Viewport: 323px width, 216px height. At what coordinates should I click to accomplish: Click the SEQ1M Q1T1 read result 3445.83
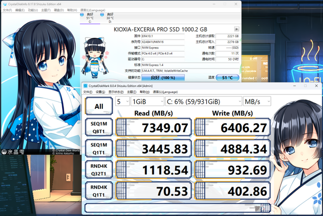coord(153,148)
